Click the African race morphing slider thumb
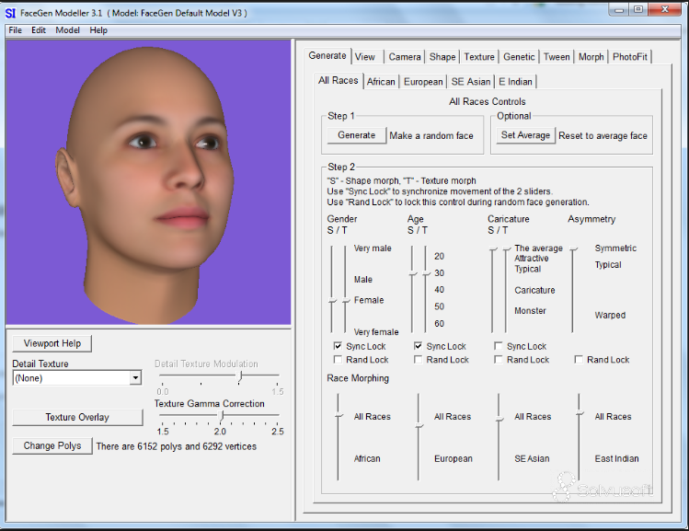The image size is (689, 531). (339, 415)
